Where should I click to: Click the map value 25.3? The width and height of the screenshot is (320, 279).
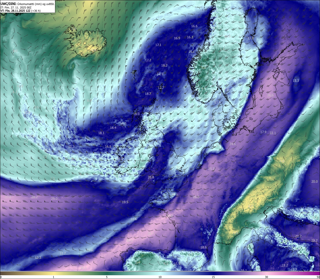211,169
